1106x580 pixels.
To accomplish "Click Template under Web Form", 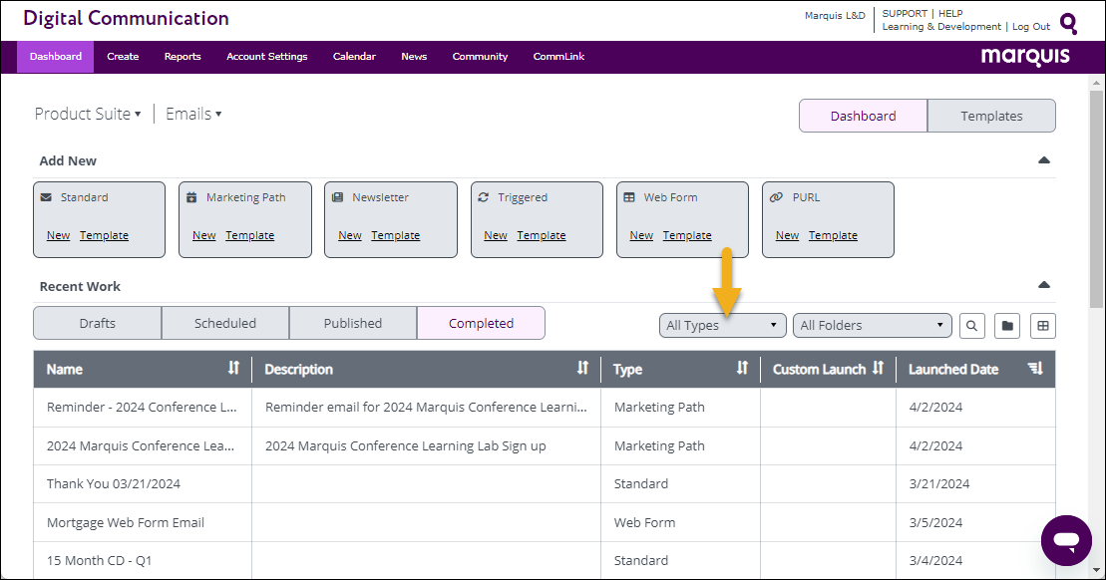I will 687,235.
